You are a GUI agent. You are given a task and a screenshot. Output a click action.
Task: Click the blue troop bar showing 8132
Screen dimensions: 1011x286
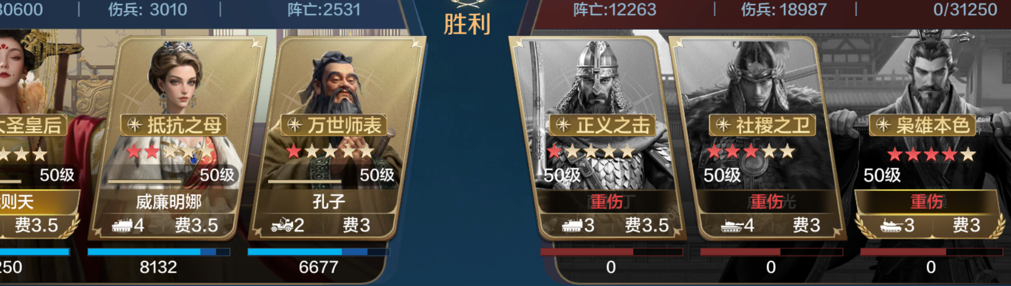[x=158, y=252]
